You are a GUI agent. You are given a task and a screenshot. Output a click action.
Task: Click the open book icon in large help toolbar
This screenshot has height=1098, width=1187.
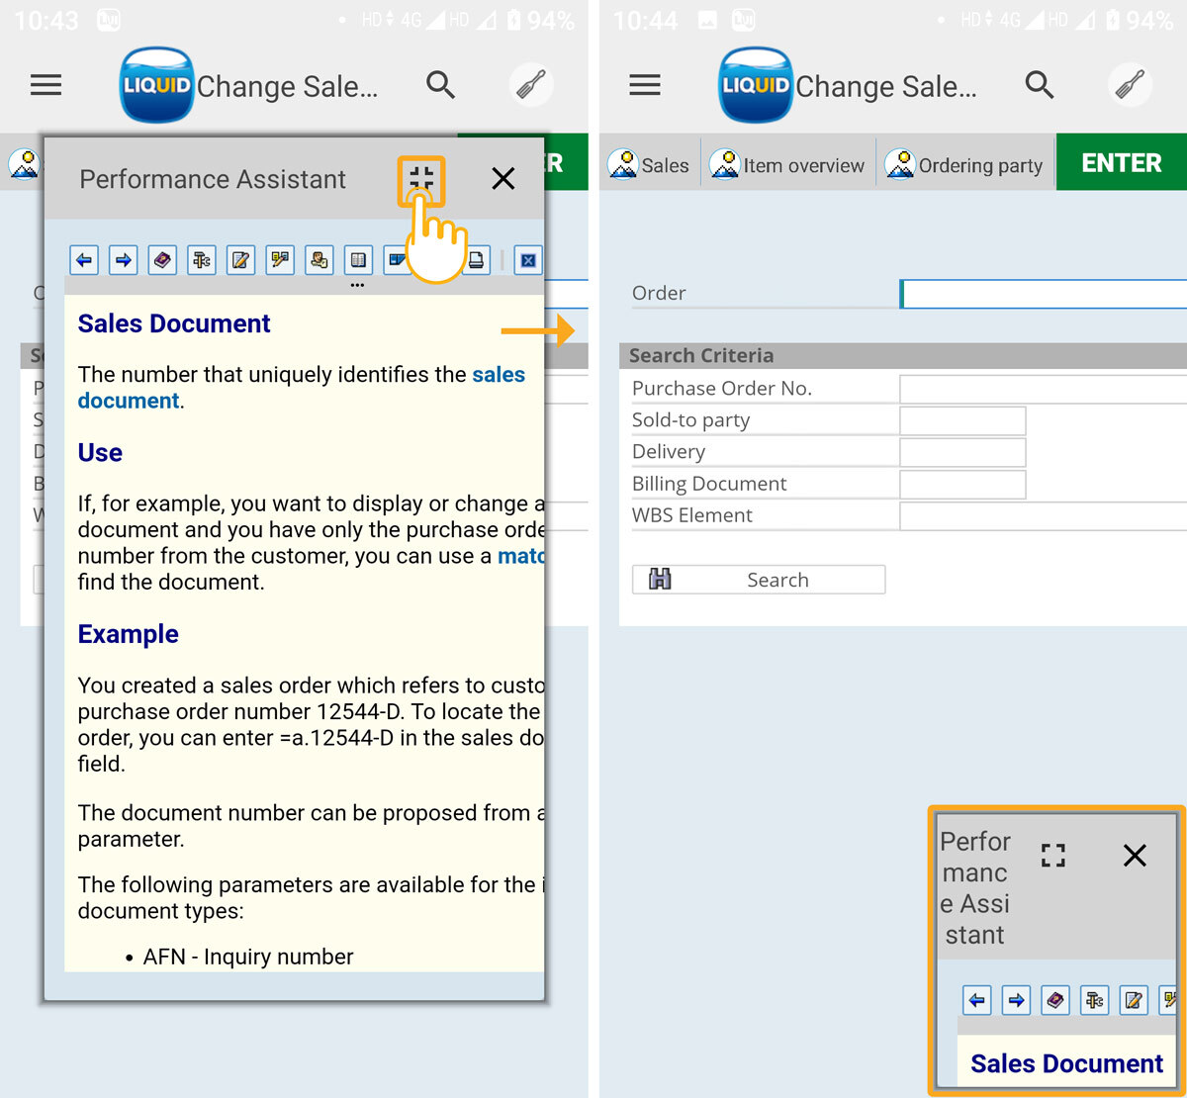coord(358,260)
